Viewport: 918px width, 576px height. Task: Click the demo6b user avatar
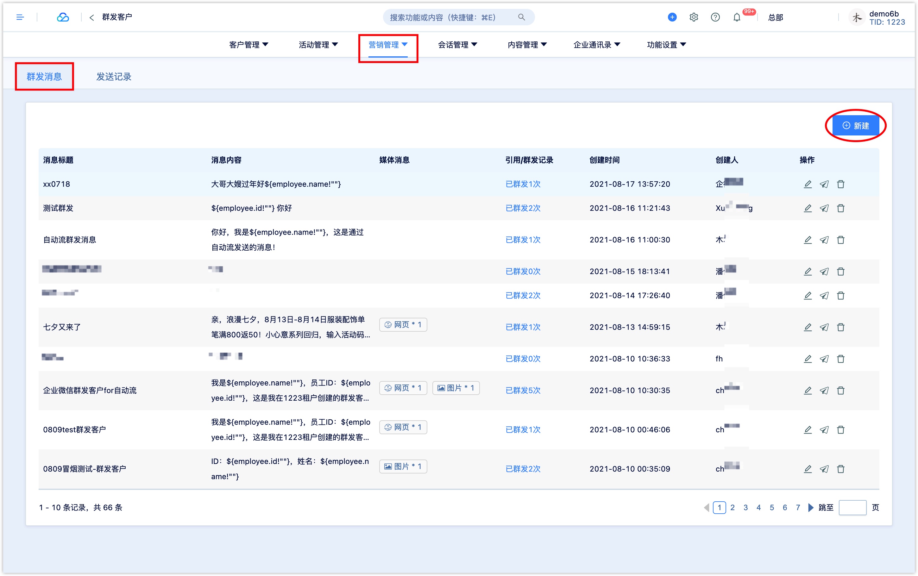[x=856, y=17]
